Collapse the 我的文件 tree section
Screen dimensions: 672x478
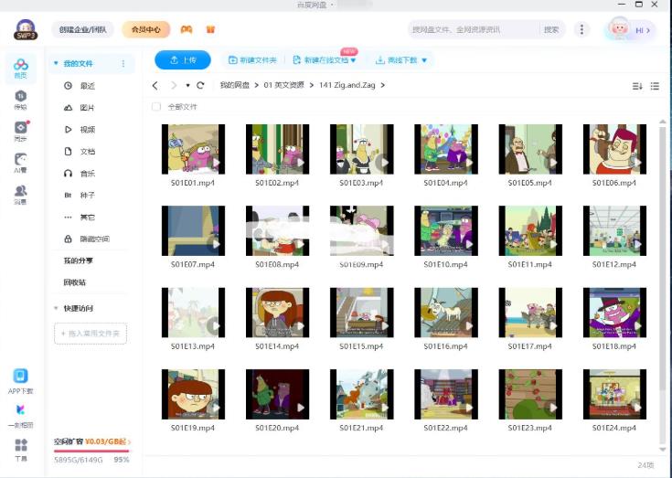[x=56, y=63]
